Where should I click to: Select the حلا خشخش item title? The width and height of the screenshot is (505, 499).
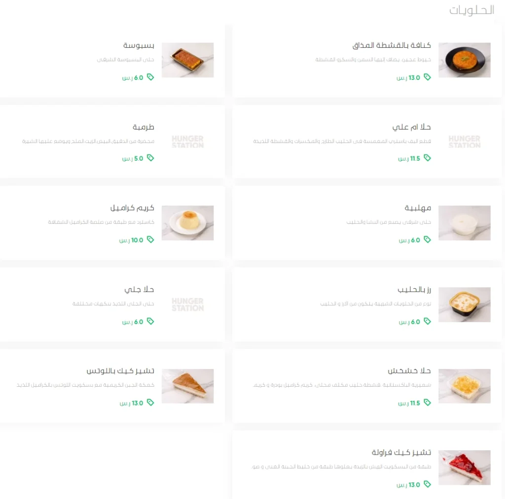(x=409, y=371)
